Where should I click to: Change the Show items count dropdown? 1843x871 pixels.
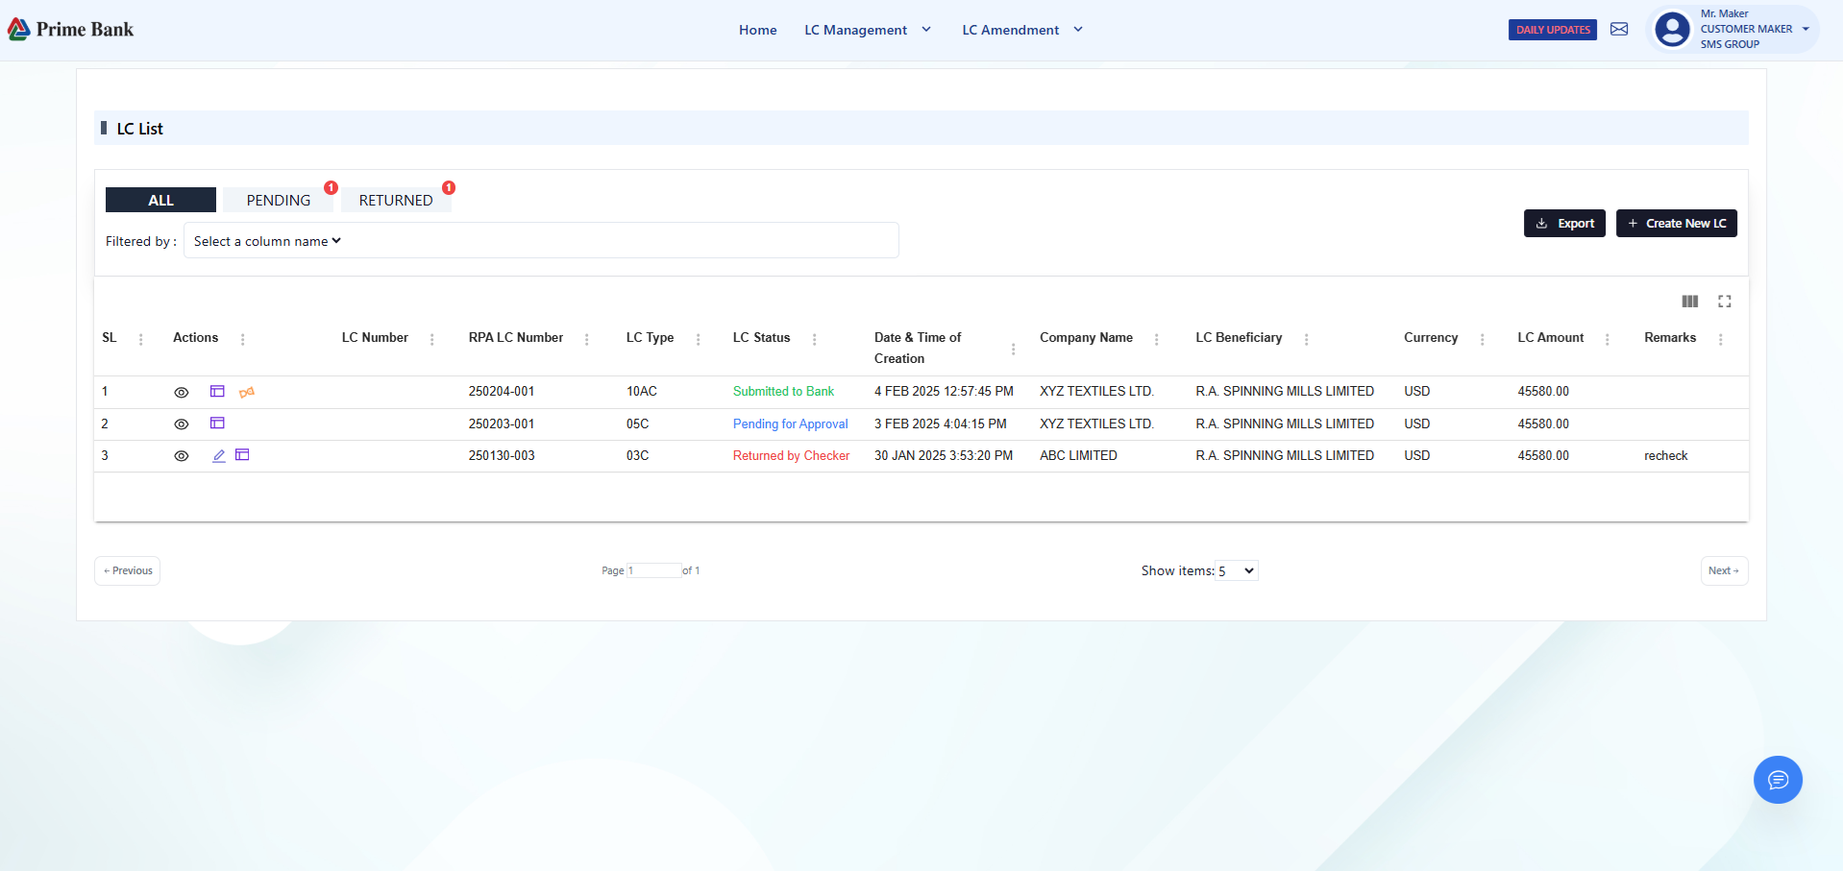tap(1237, 570)
